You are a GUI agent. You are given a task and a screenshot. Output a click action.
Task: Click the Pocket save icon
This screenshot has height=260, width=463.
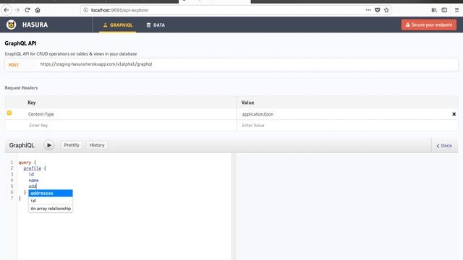point(377,10)
